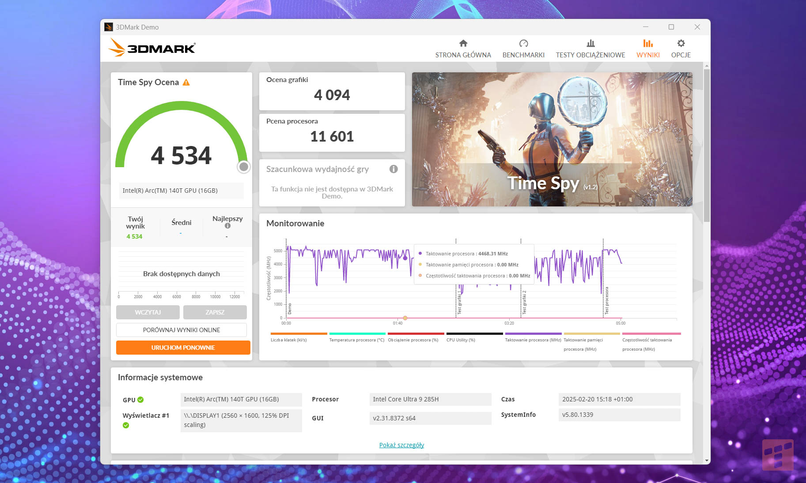
Task: Click the gauge end knob indicator
Action: click(x=243, y=167)
